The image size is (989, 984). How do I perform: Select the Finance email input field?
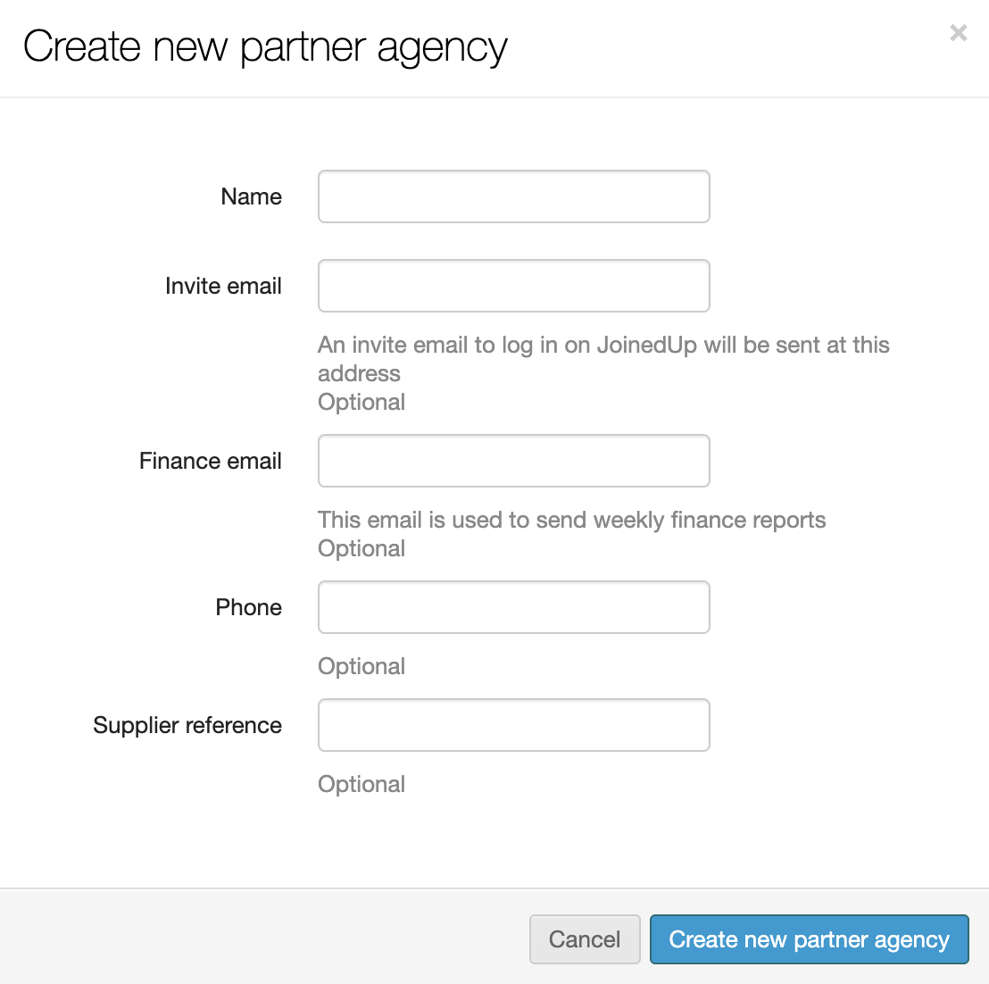pyautogui.click(x=513, y=461)
